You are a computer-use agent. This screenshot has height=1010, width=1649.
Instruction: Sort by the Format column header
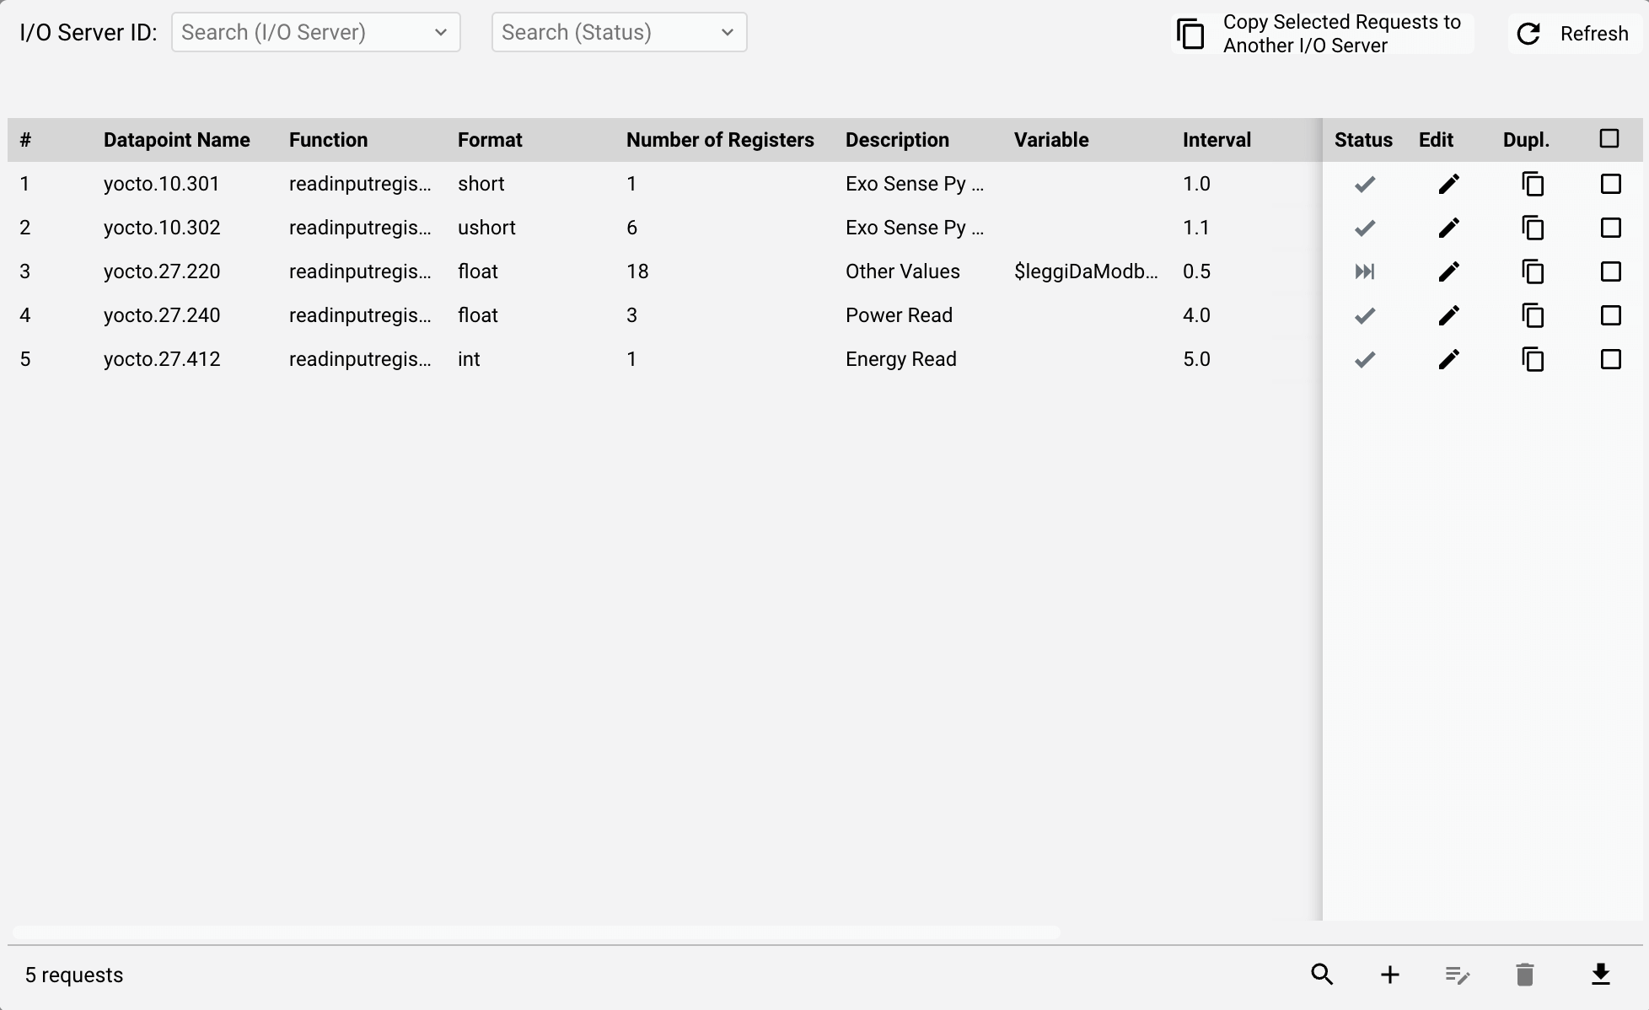tap(490, 140)
